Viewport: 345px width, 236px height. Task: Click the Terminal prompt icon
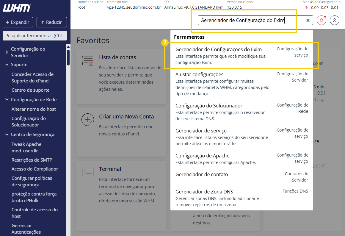coord(87,171)
